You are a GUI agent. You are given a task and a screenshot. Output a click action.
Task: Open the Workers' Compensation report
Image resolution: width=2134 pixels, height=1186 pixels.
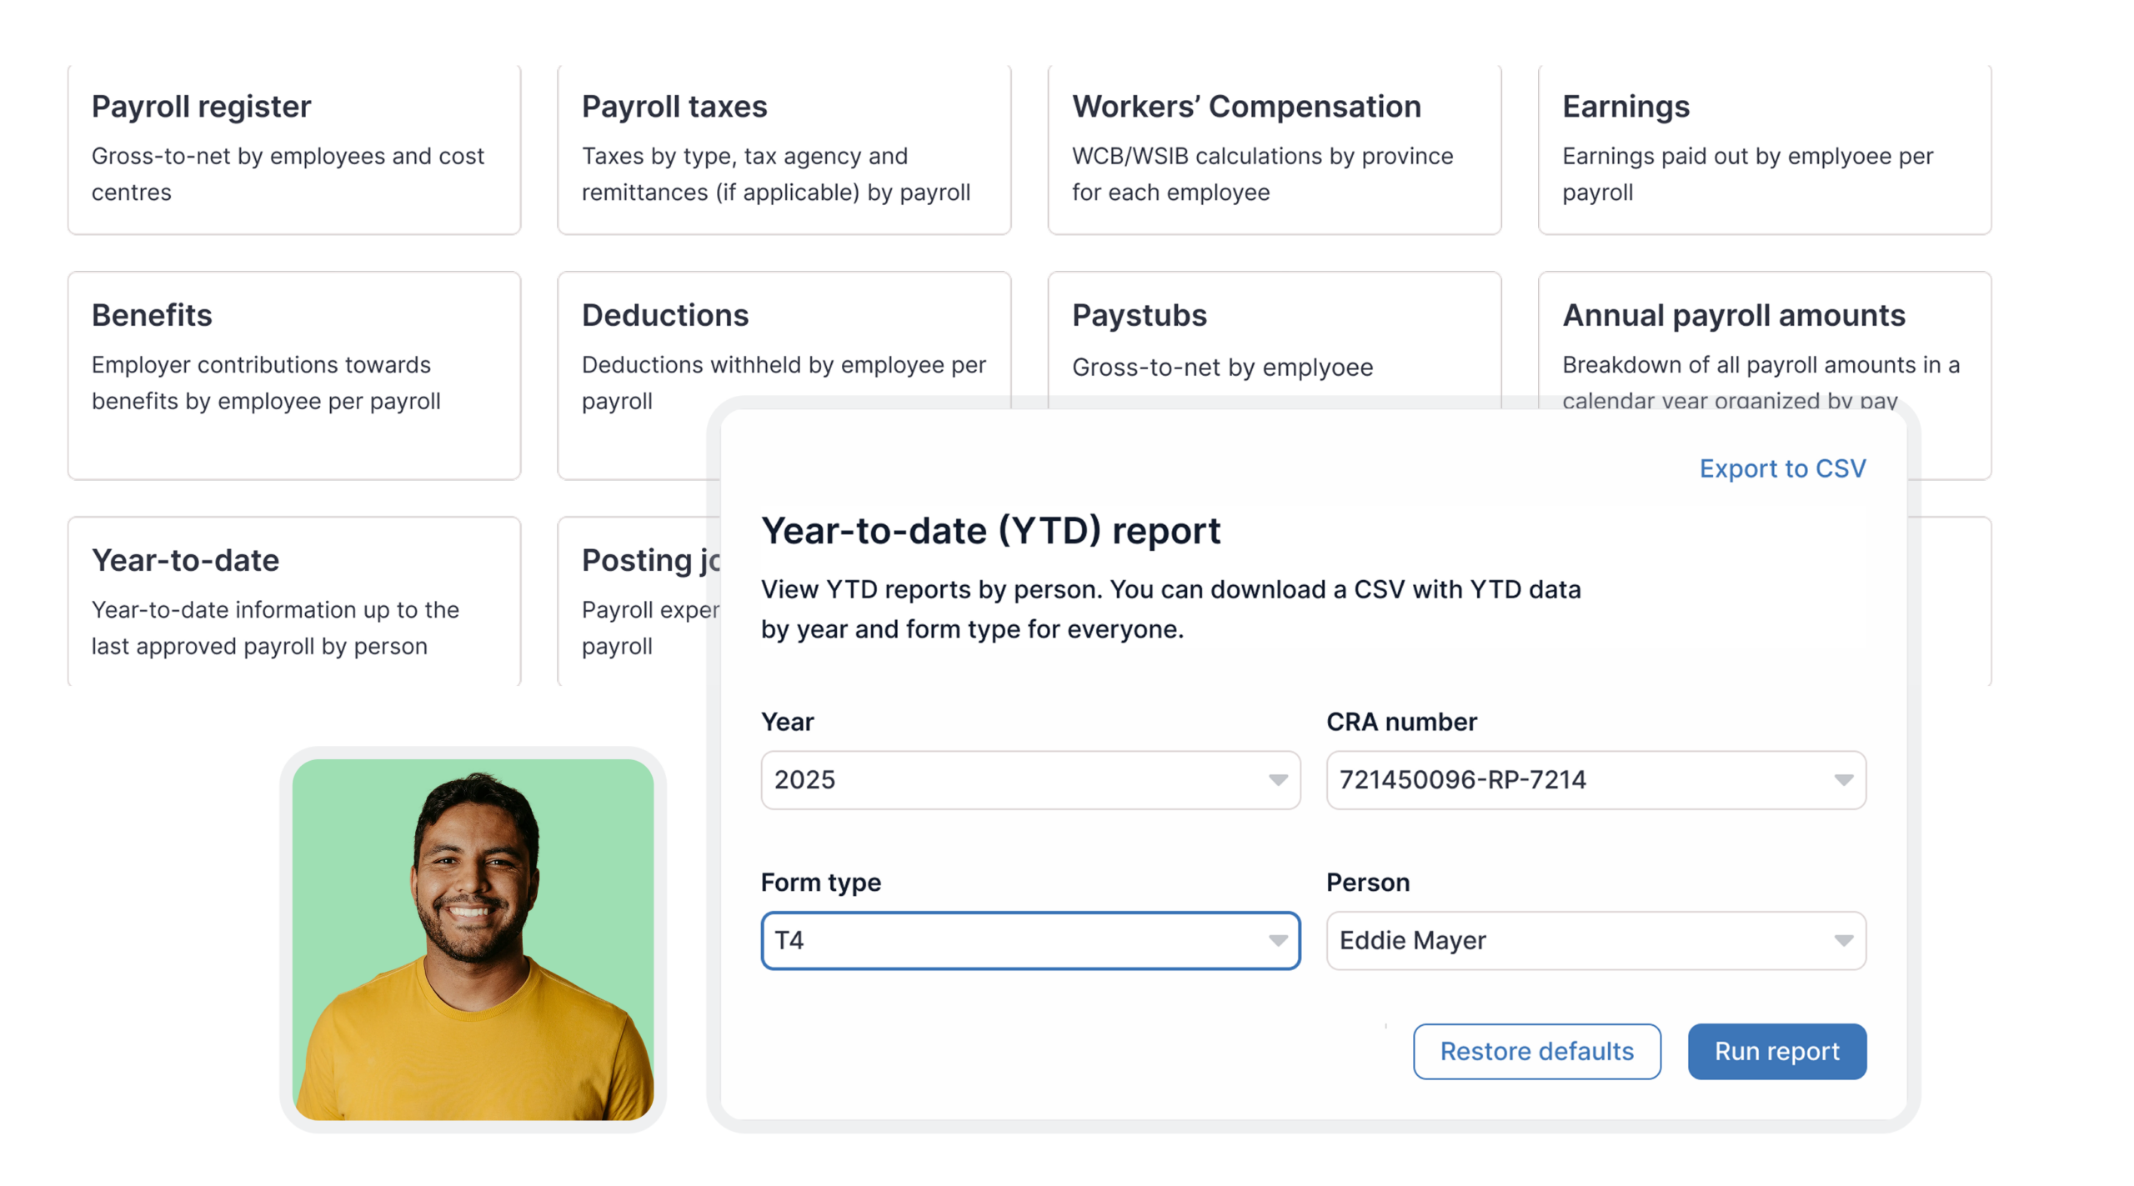pos(1273,150)
